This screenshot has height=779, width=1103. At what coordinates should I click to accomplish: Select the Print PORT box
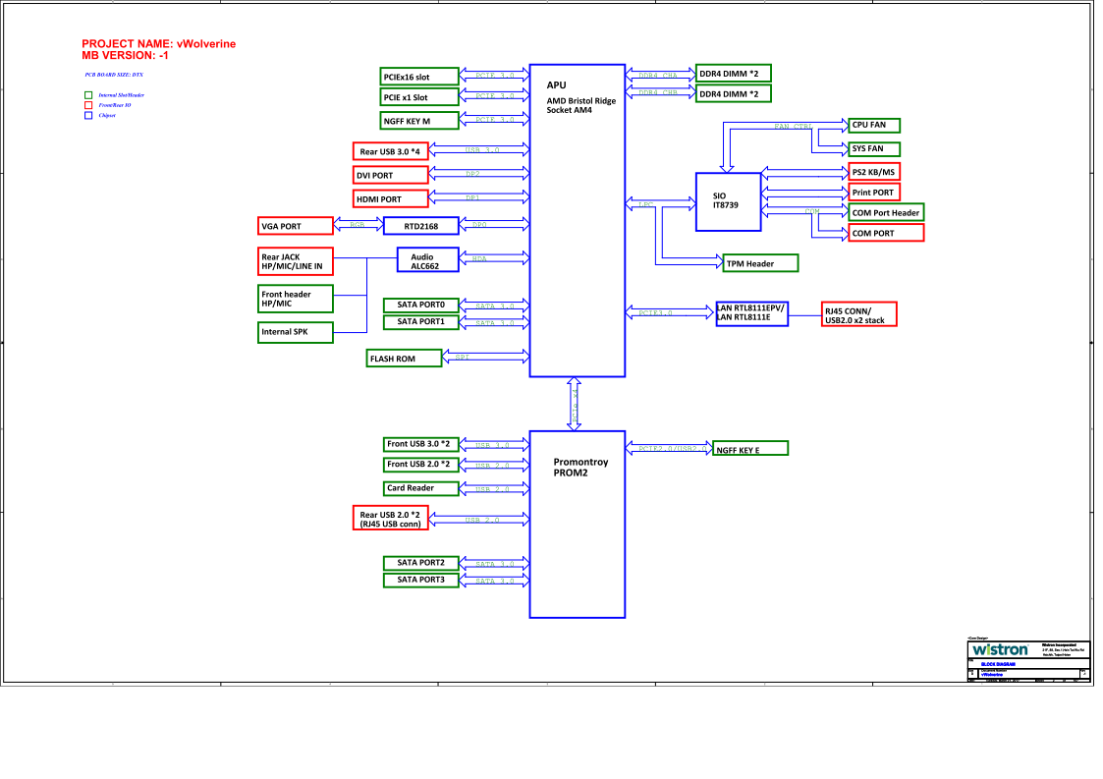[x=874, y=193]
